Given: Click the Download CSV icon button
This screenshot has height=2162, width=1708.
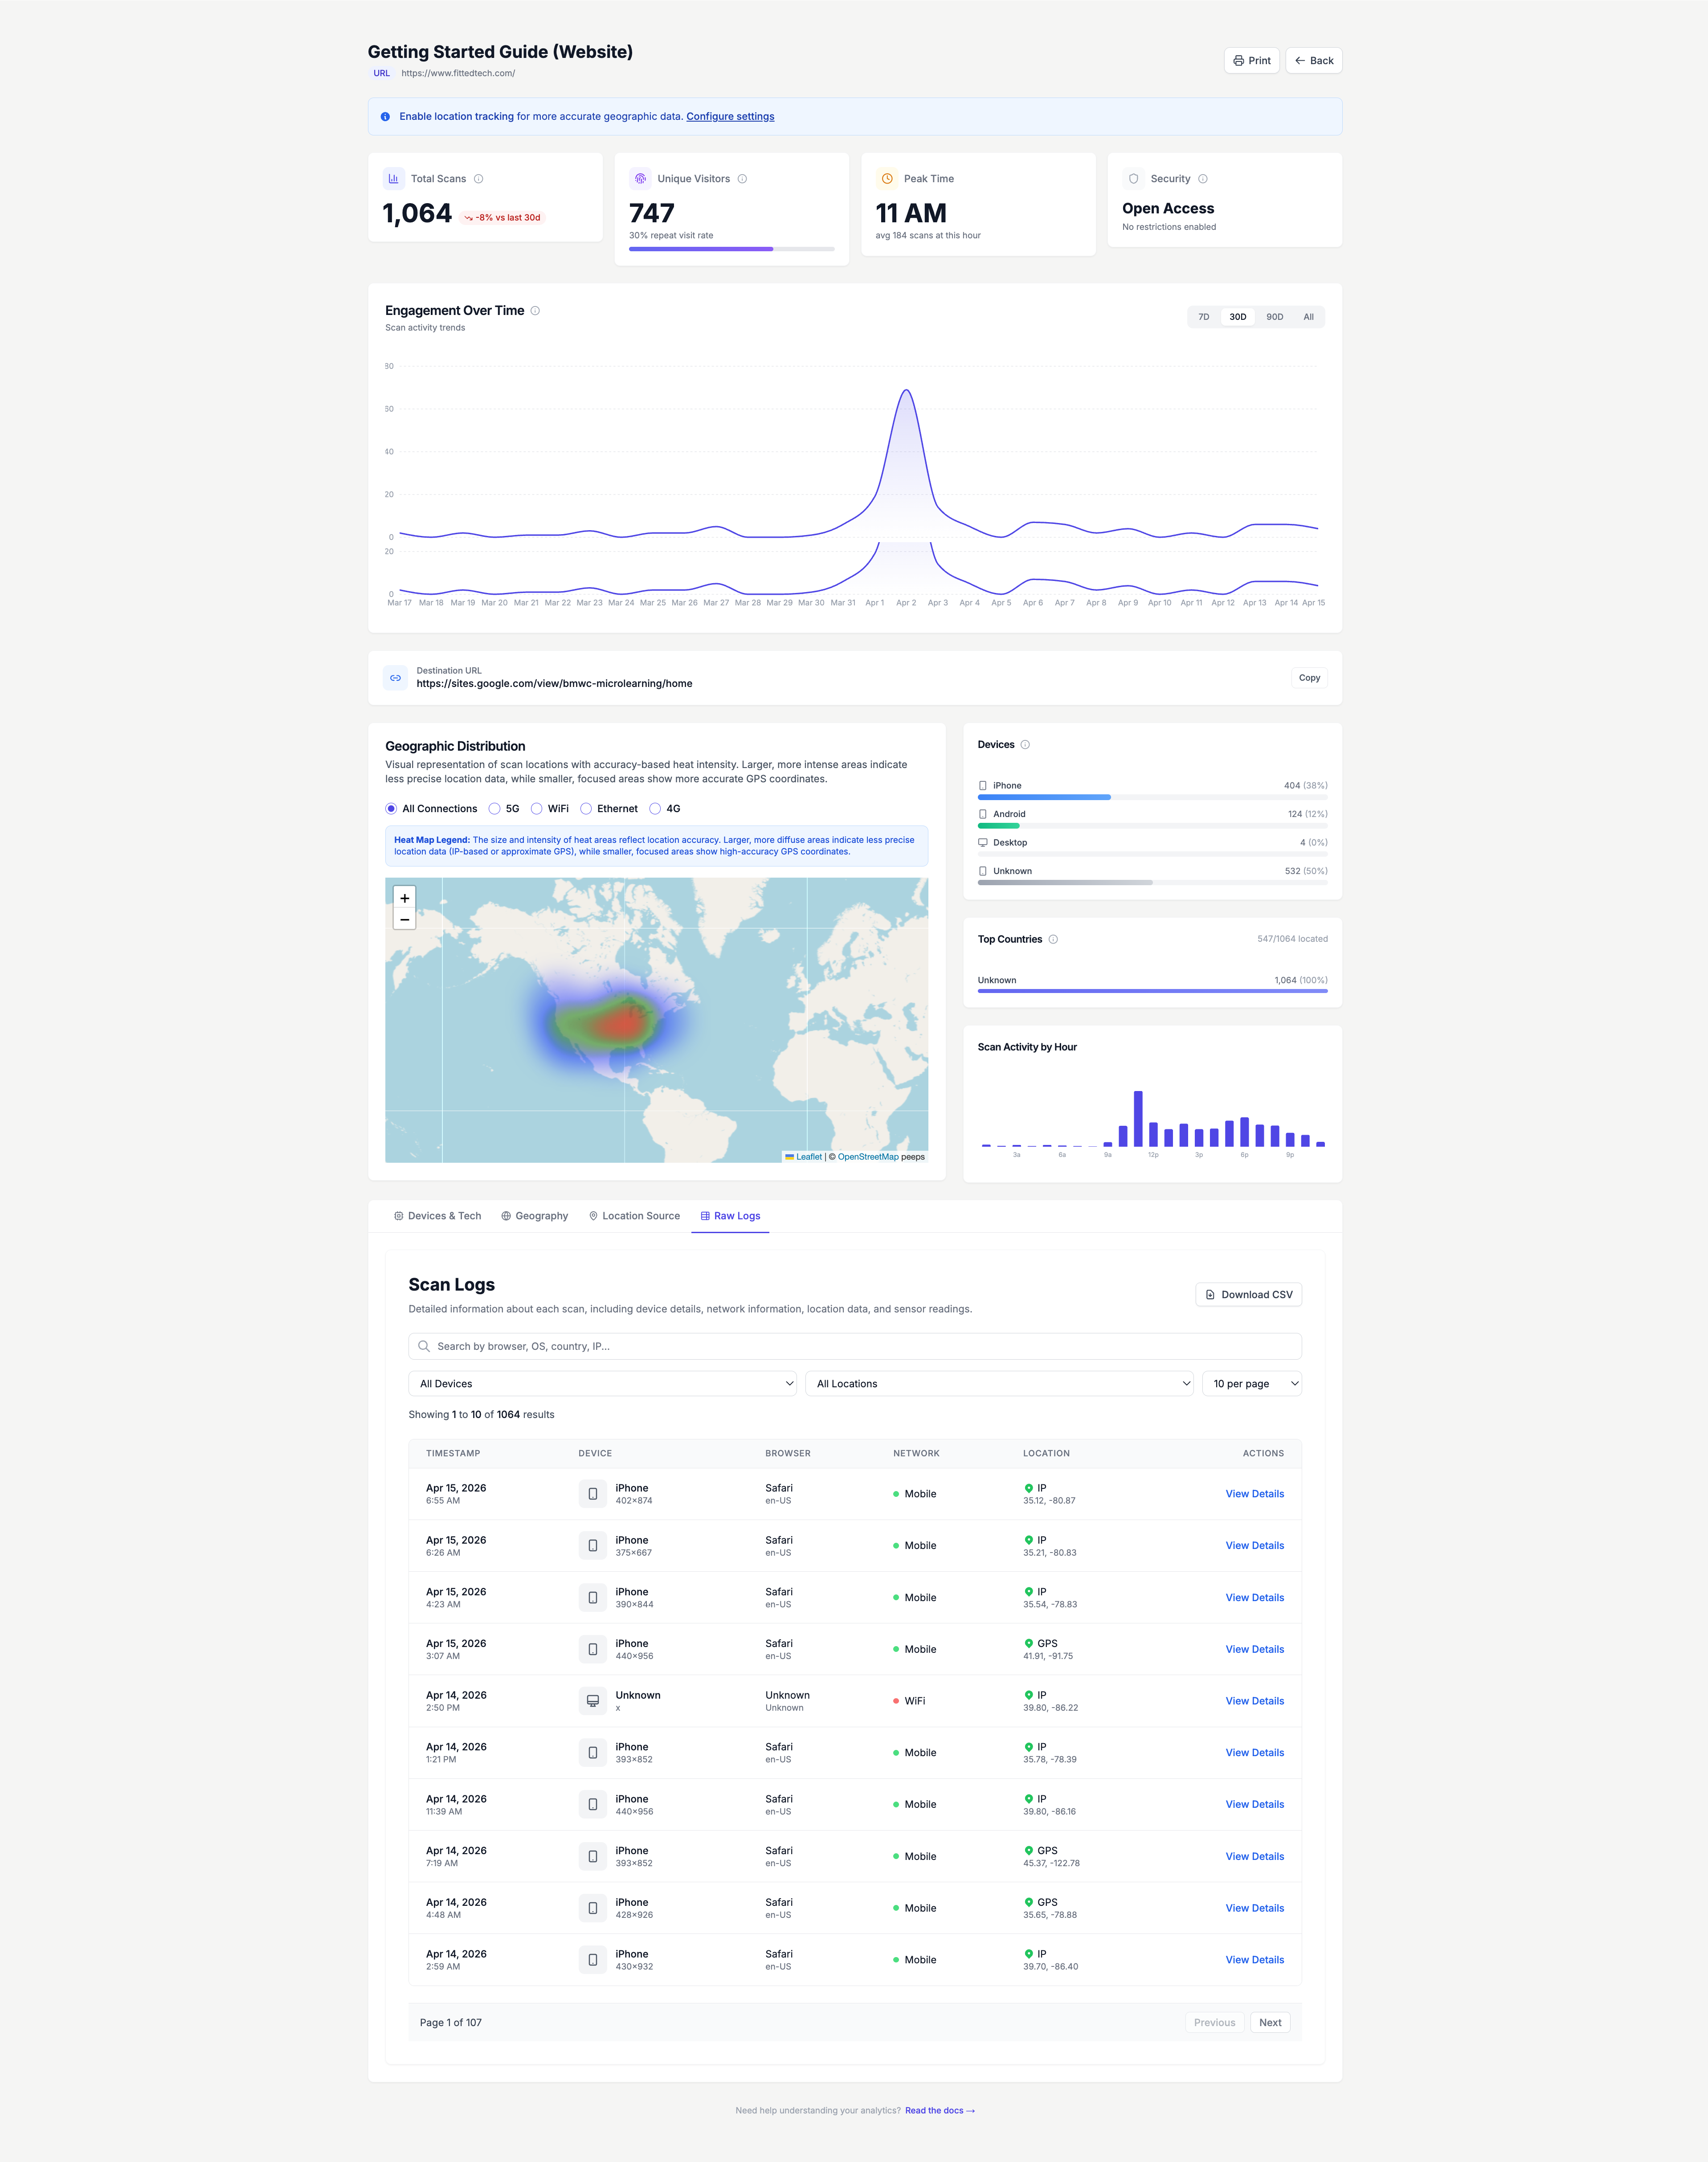Looking at the screenshot, I should pos(1211,1294).
